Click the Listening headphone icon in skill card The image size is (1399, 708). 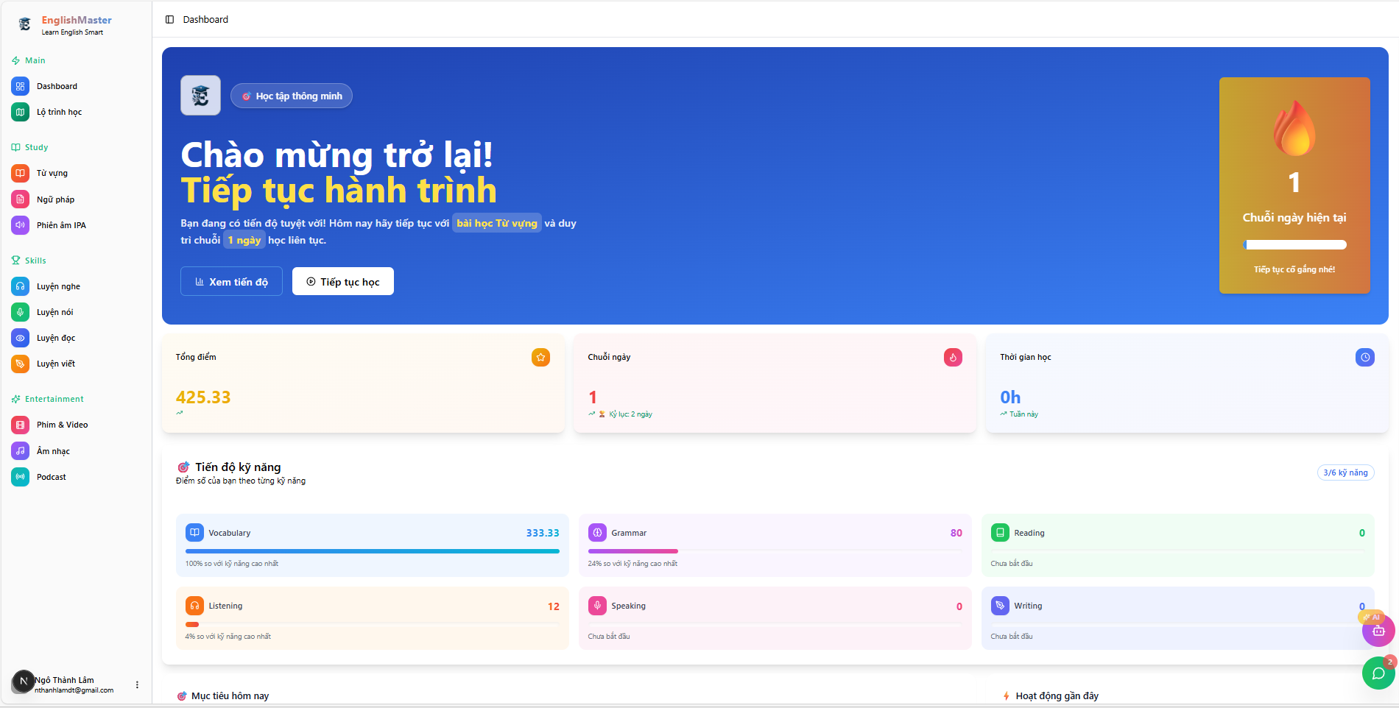194,606
